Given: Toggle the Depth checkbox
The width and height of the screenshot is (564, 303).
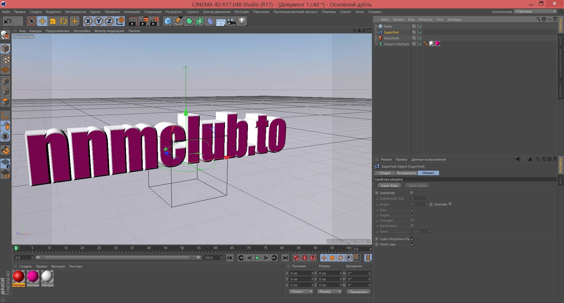Looking at the screenshot, I should tap(412, 215).
